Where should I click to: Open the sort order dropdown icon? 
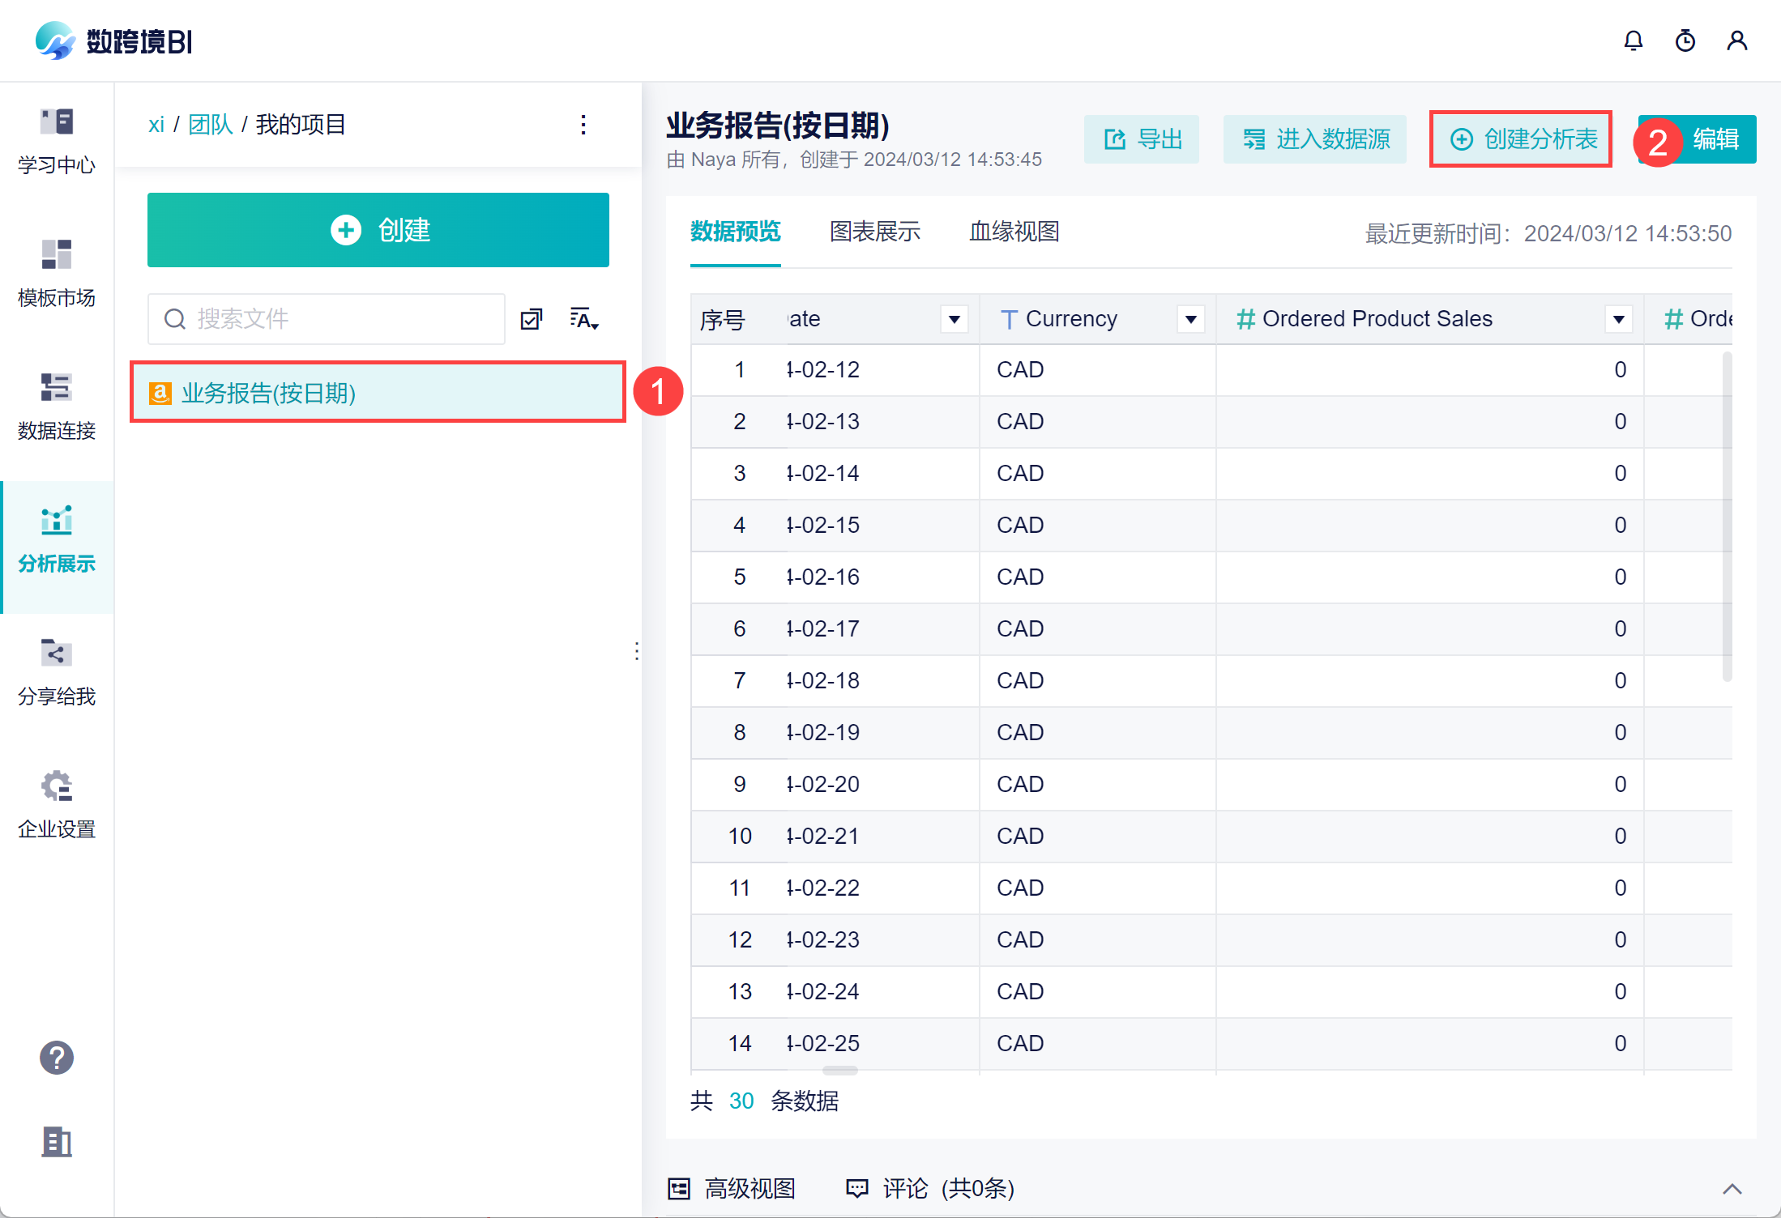click(x=584, y=319)
